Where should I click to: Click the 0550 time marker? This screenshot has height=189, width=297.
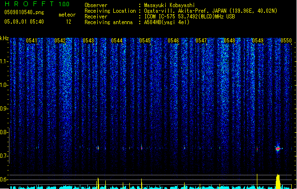point(286,41)
